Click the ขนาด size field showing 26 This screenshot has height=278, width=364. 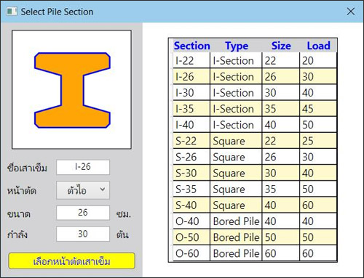83,213
